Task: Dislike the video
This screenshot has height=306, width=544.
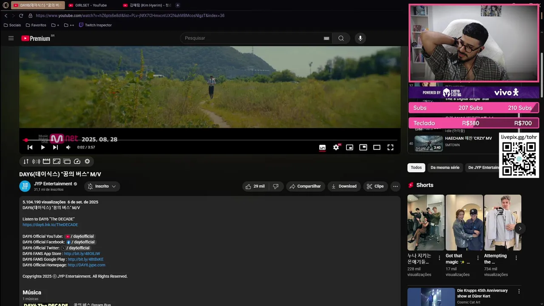Action: [x=276, y=186]
